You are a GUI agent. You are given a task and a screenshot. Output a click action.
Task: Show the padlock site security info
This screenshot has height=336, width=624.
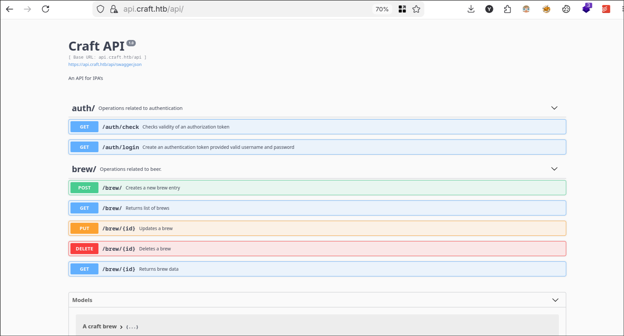pyautogui.click(x=114, y=9)
